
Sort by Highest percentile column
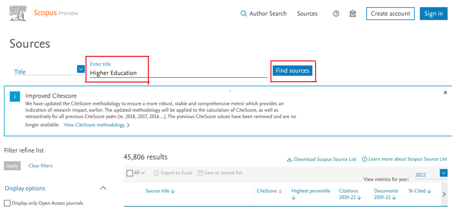(311, 194)
